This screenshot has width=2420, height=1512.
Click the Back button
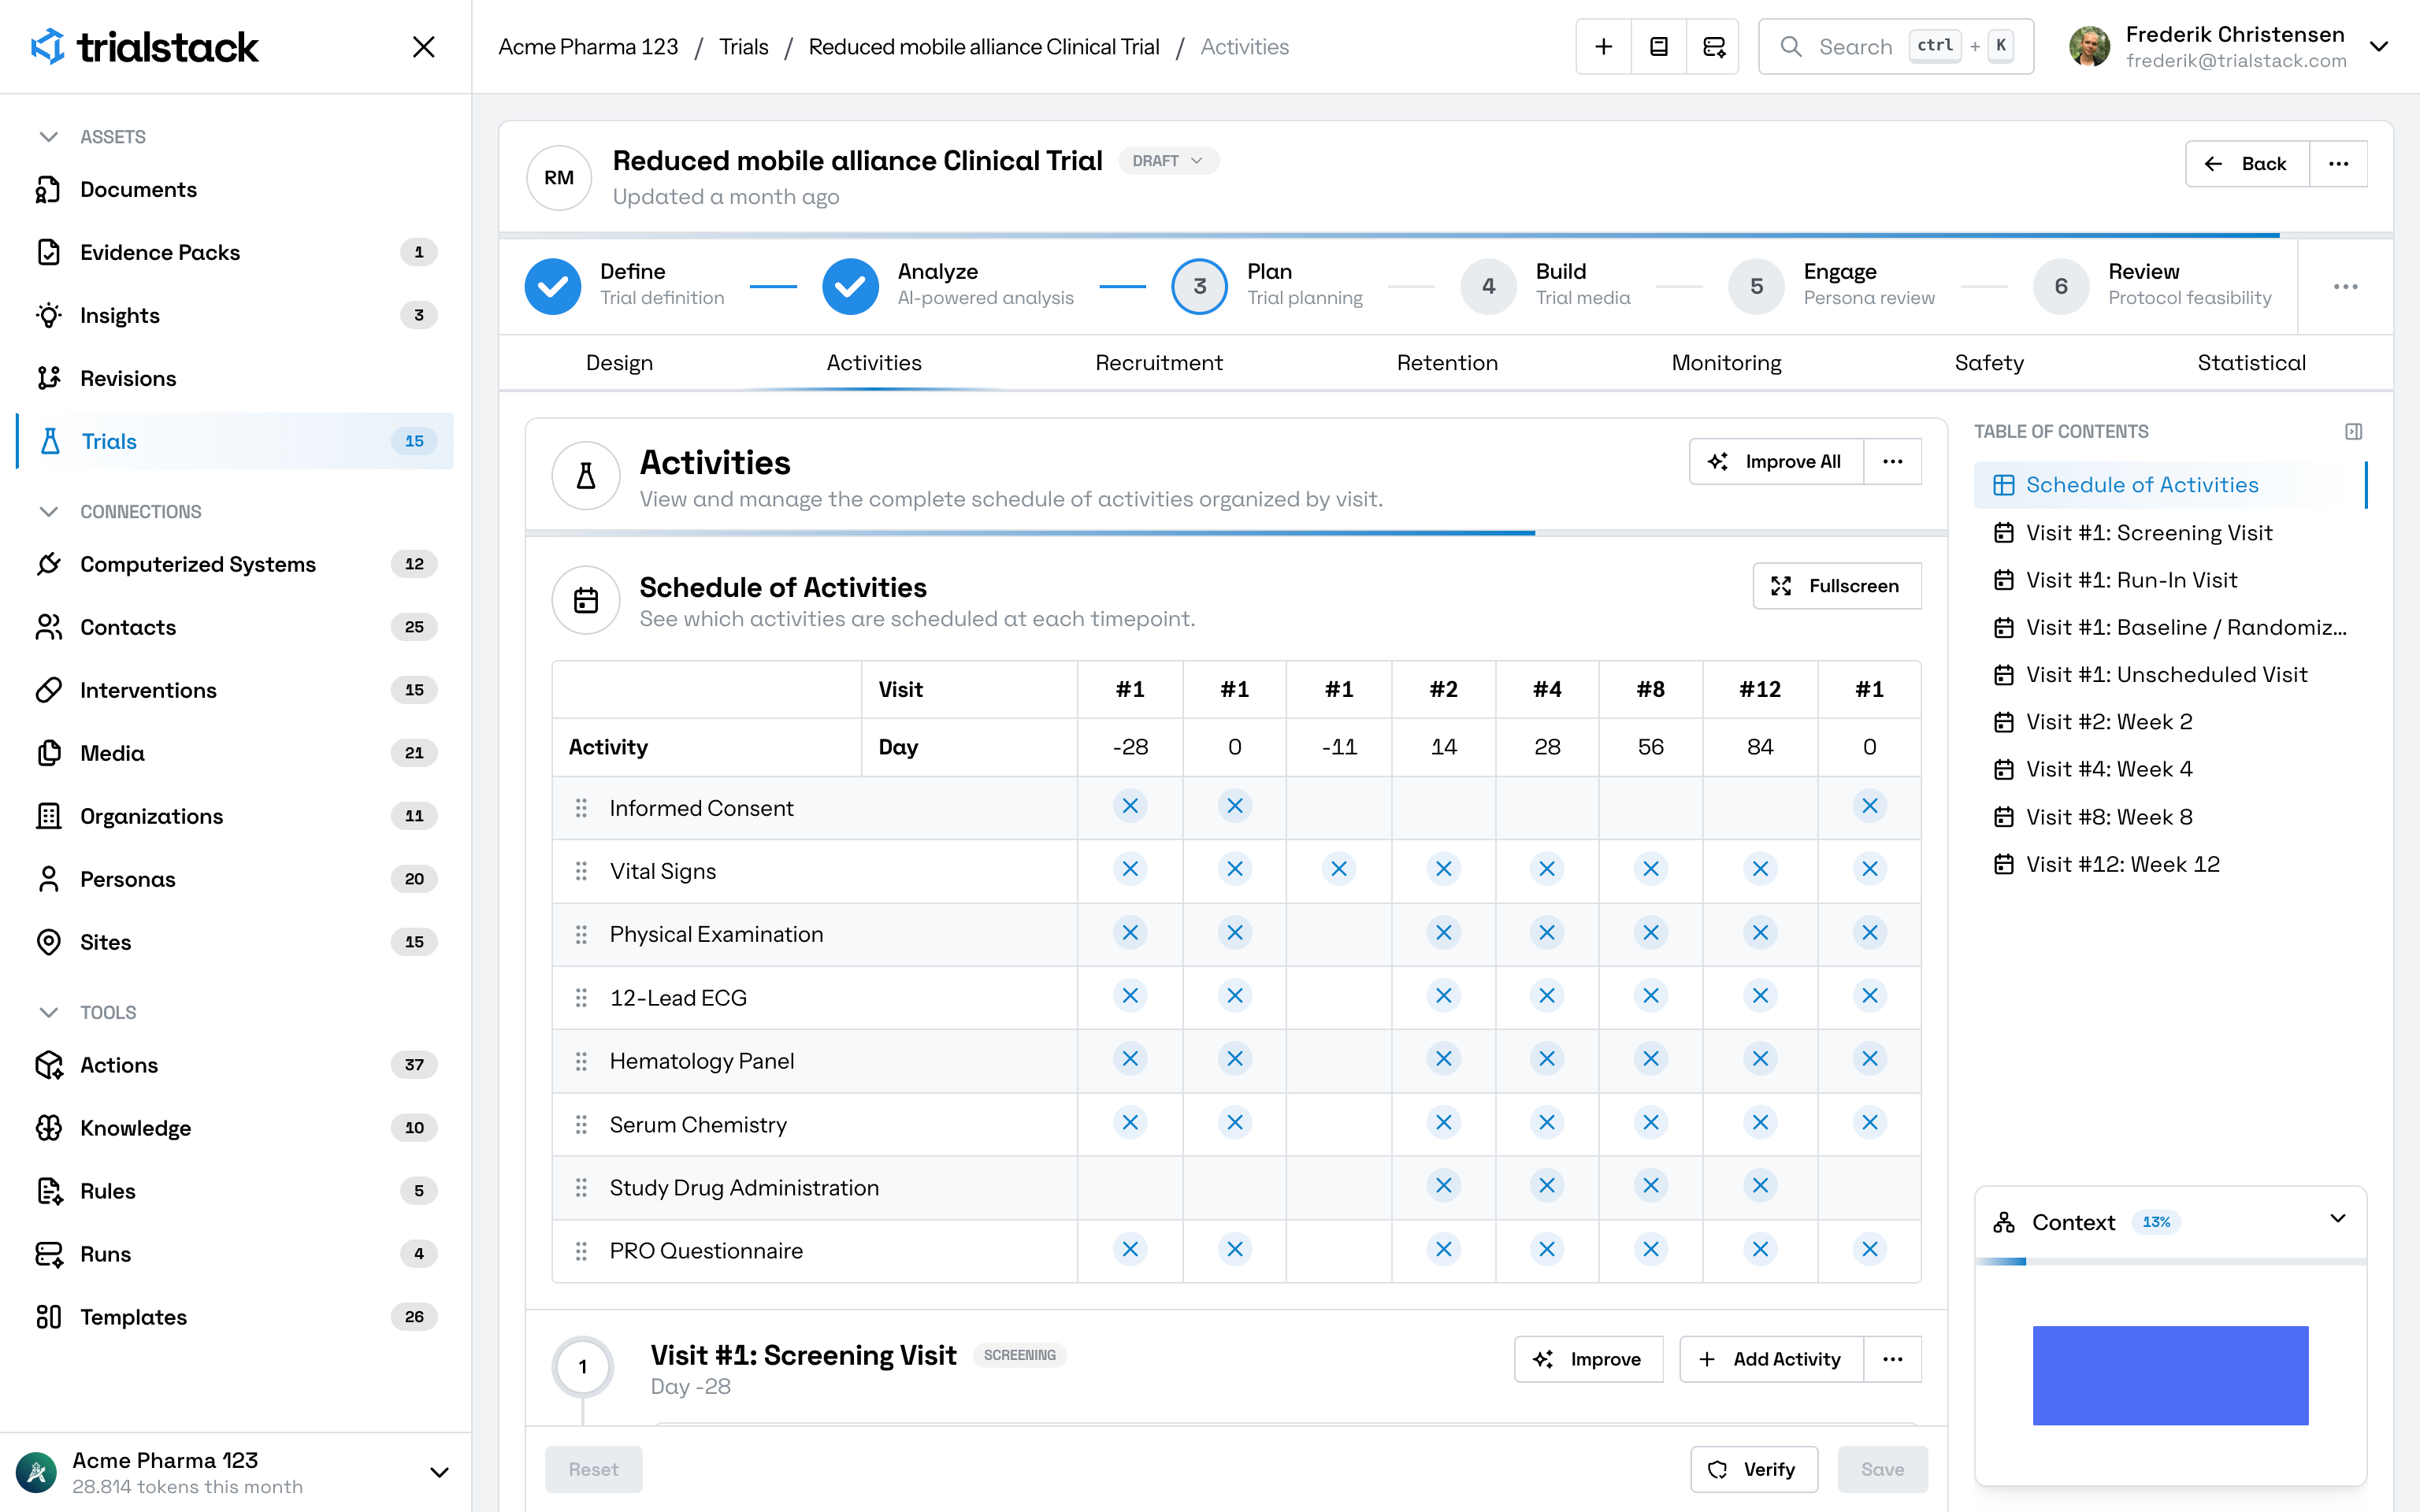point(2248,164)
